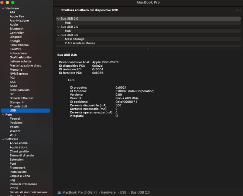Open Pannelli Preferenze in the Software list
Viewport: 243px width, 196px height.
pos(23,184)
